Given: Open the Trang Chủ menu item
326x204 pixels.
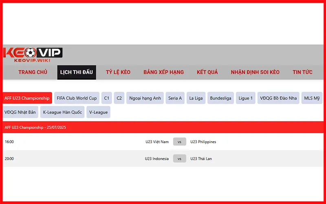Looking at the screenshot, I should [33, 72].
